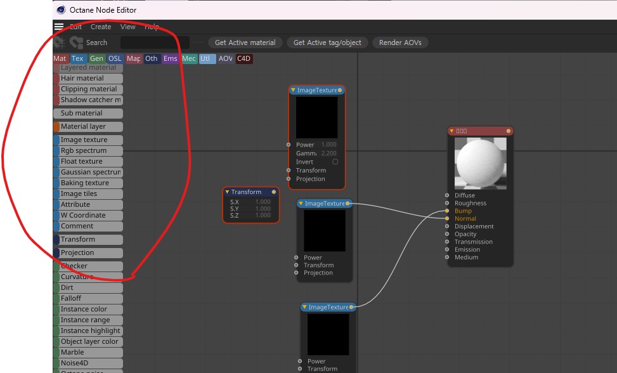Click the Projection port of the ImageTexture wired to Normal

click(296, 273)
